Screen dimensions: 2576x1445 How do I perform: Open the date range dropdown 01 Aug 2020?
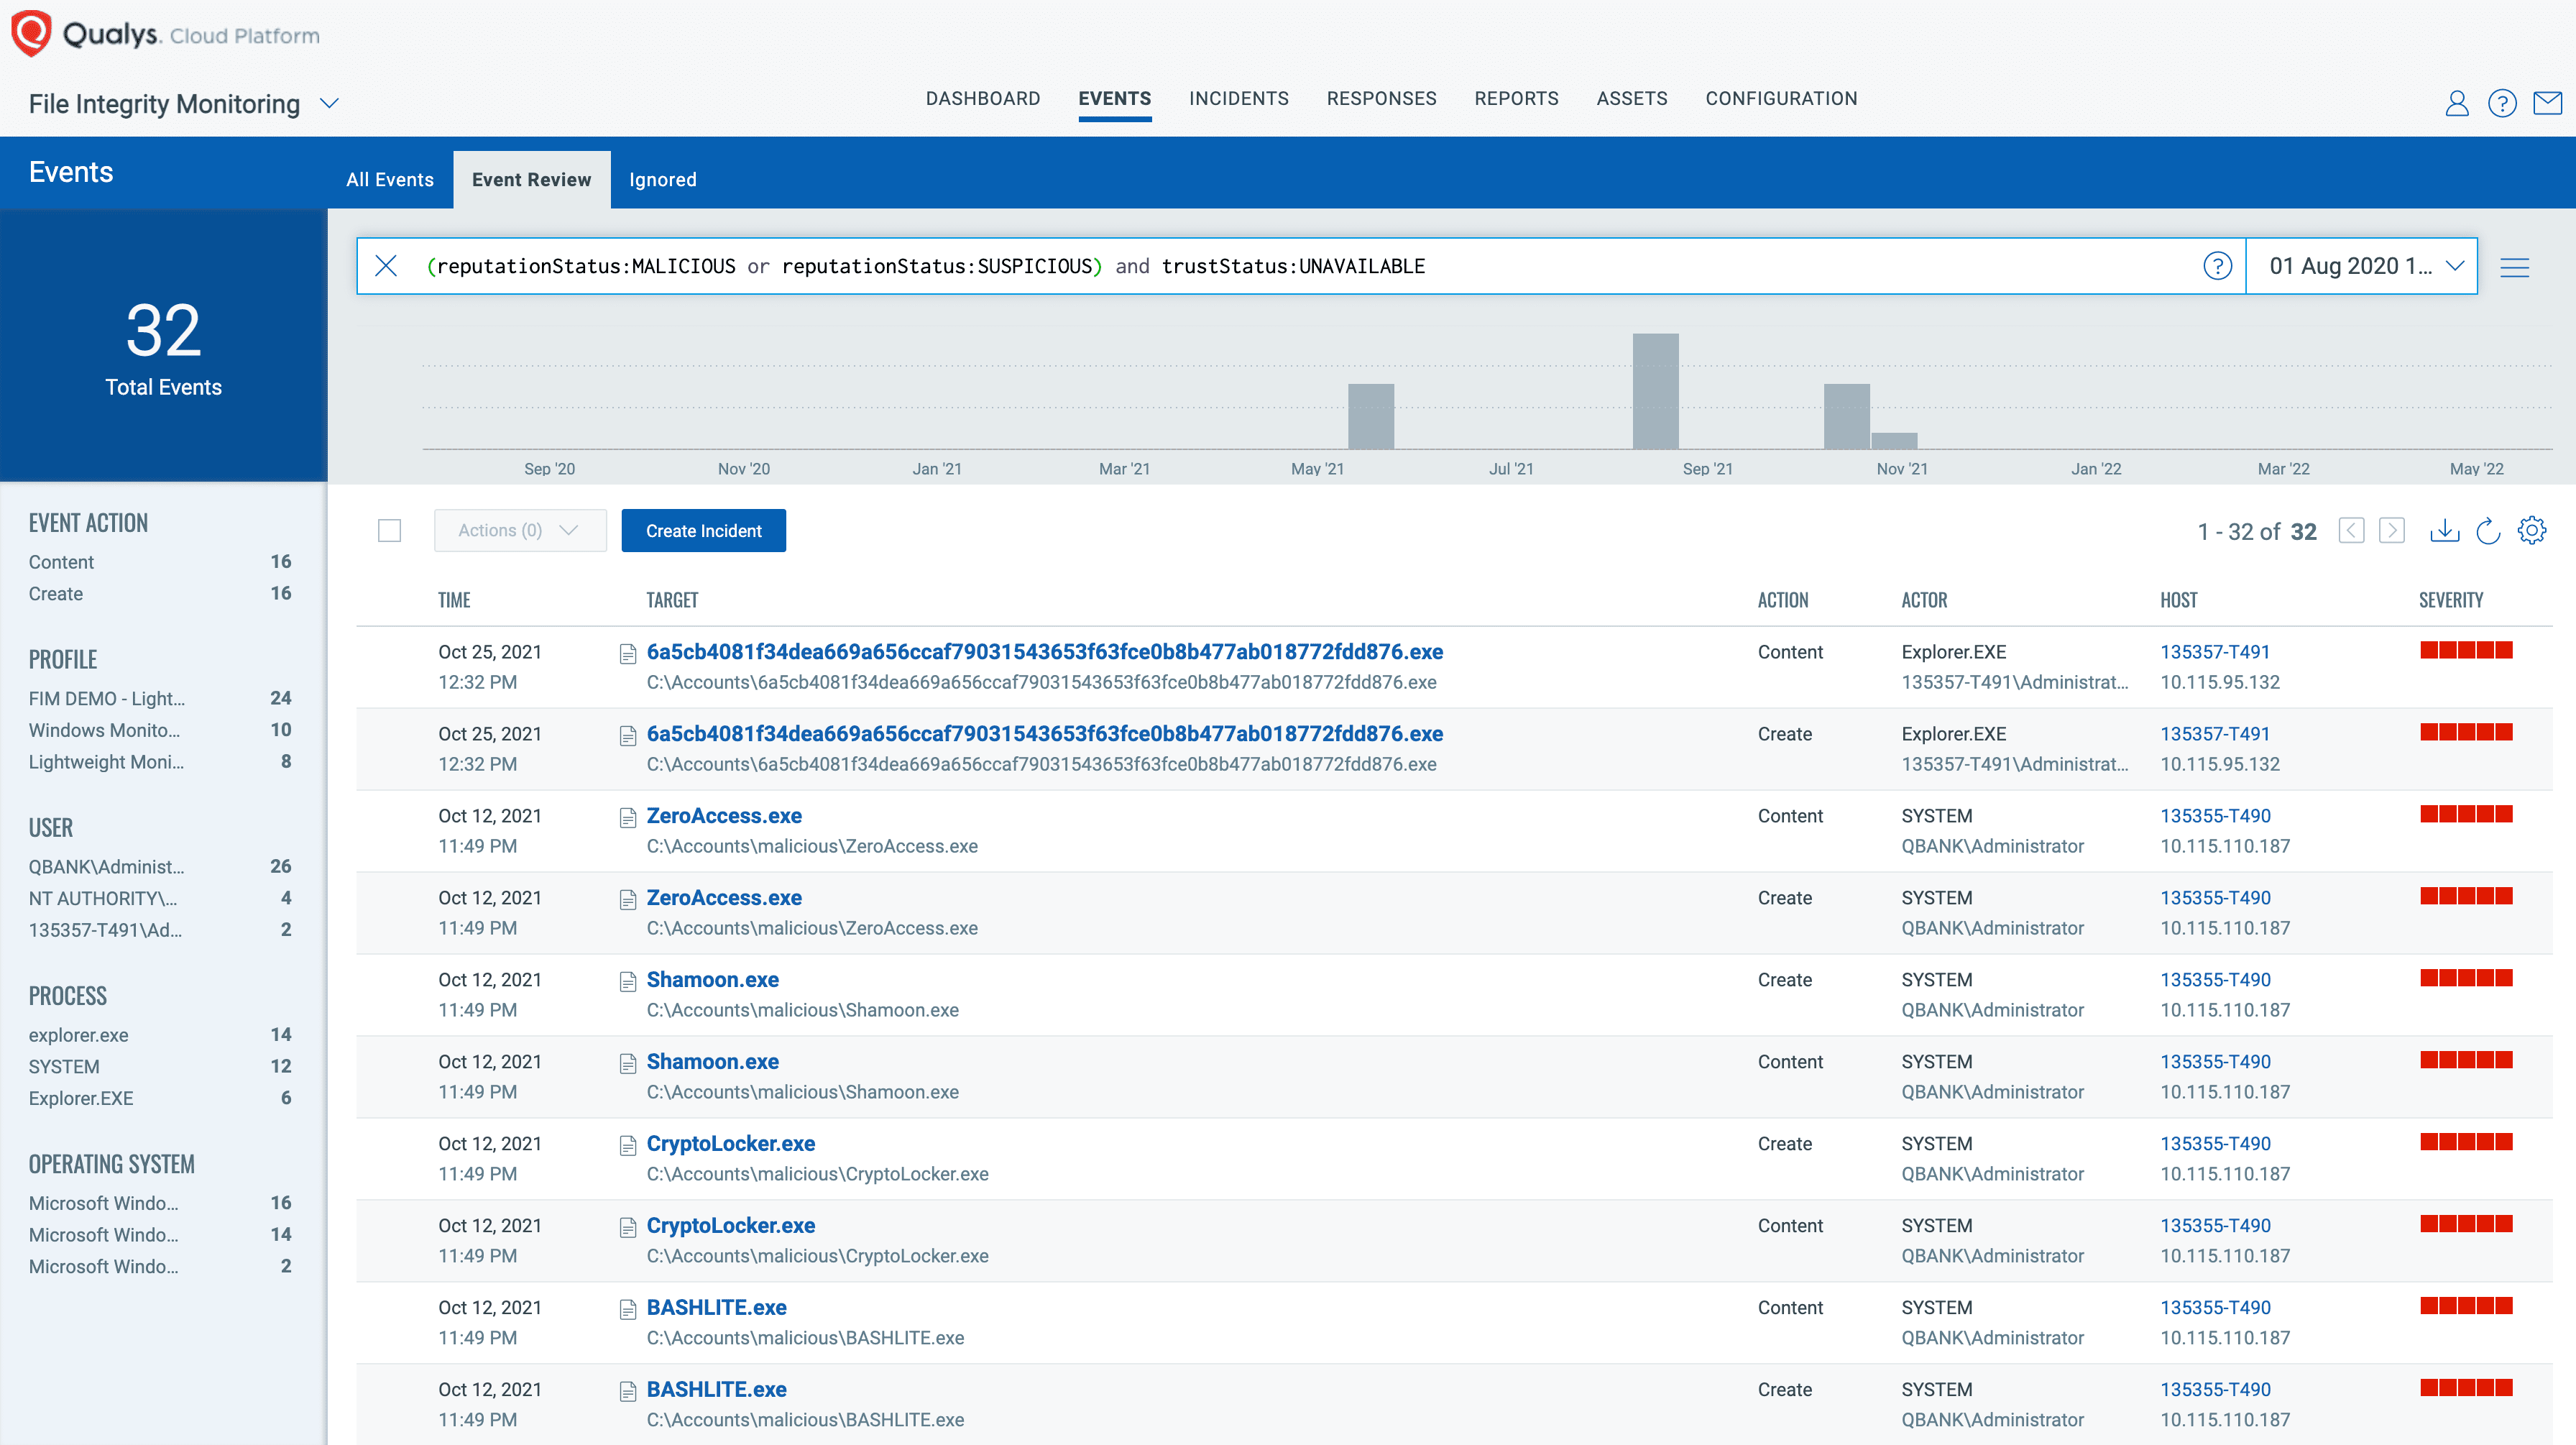(x=2362, y=266)
